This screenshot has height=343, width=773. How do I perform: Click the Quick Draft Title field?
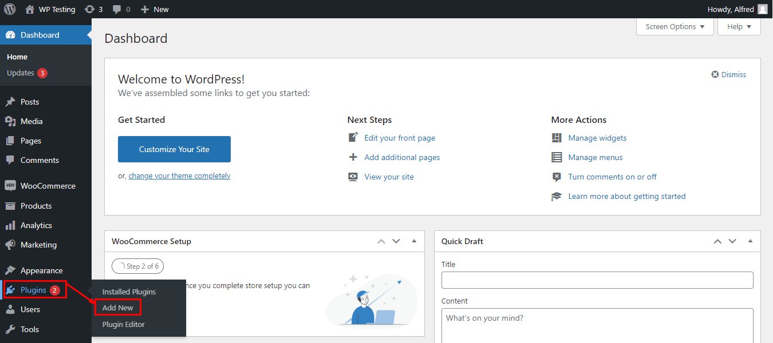pyautogui.click(x=597, y=280)
